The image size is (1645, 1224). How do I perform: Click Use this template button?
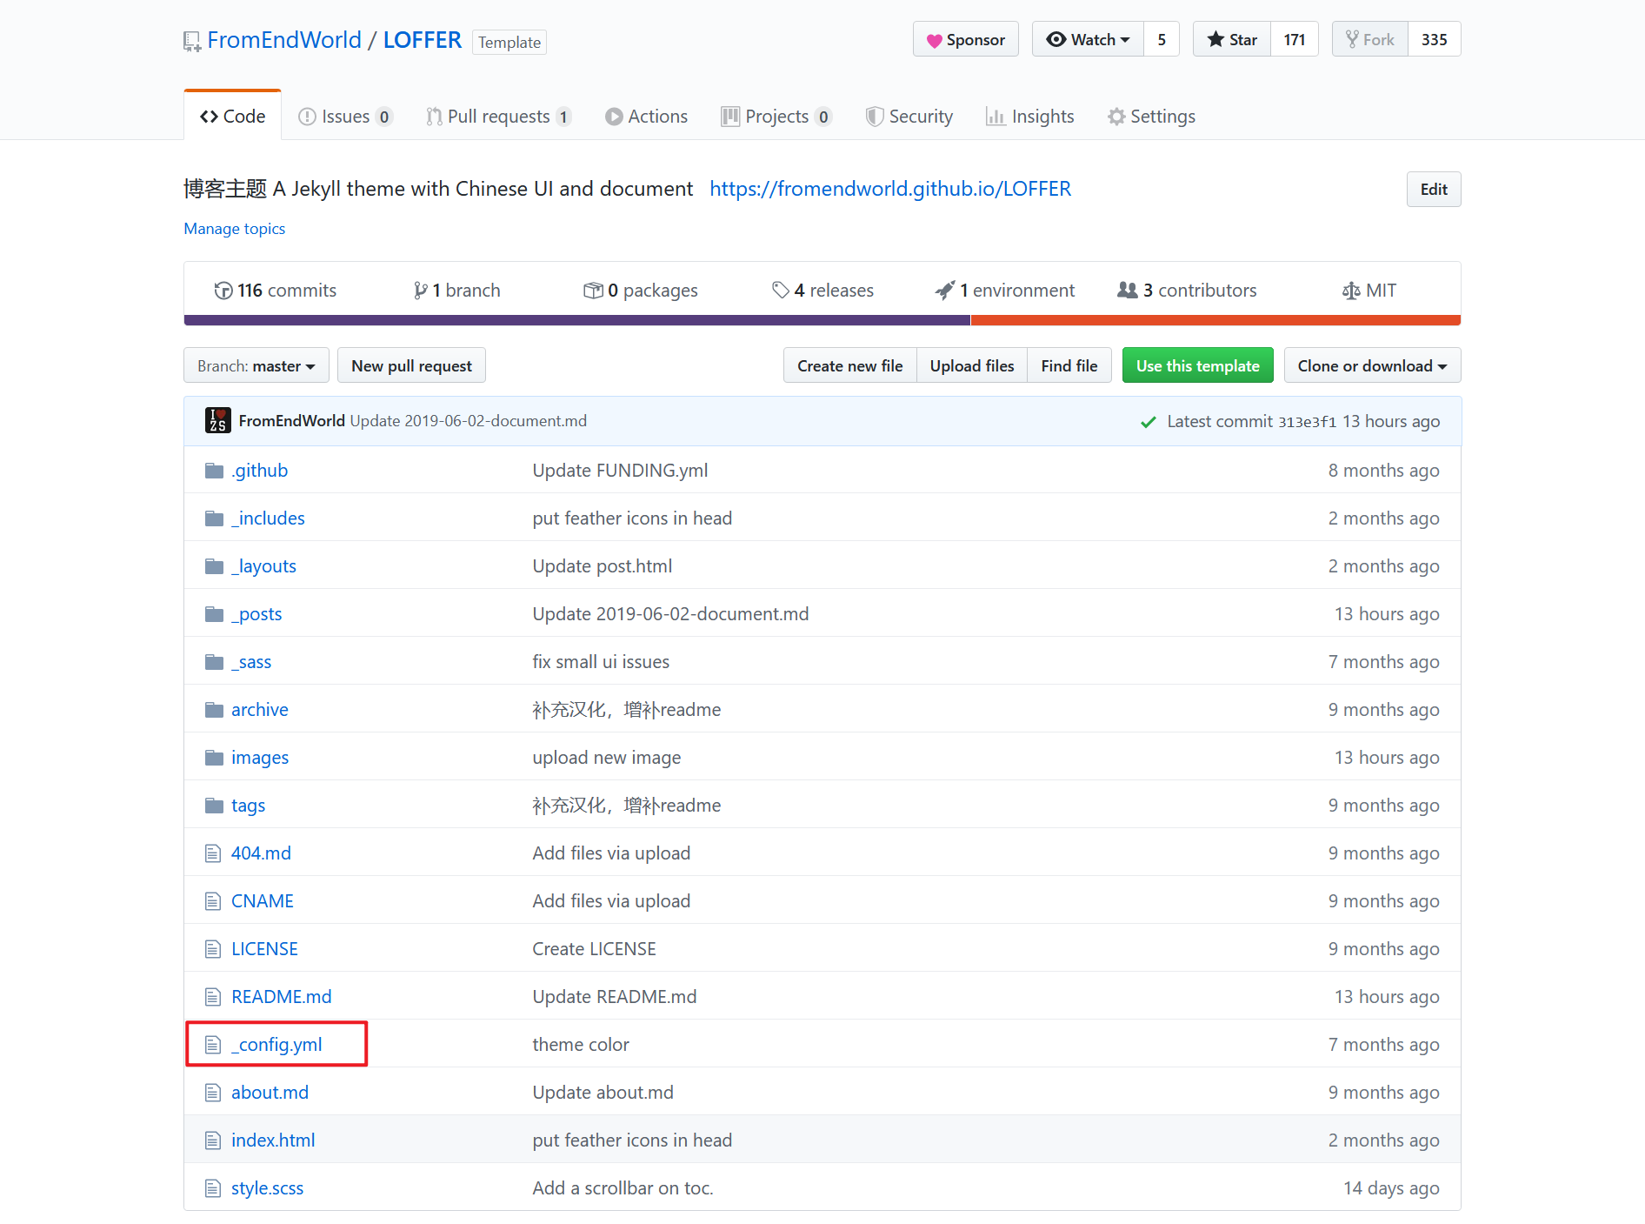coord(1197,365)
